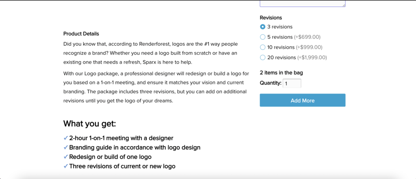Click checkmark icon beside 2-hour 1-on-1 meeting
The image size is (416, 179).
66,138
